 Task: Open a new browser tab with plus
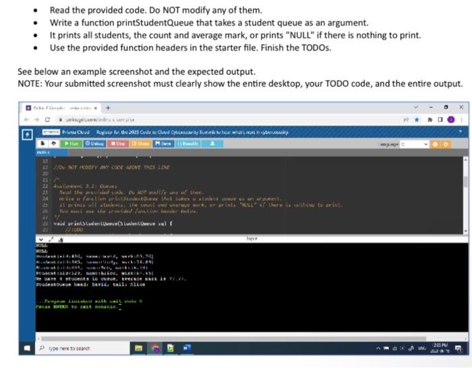pyautogui.click(x=108, y=108)
